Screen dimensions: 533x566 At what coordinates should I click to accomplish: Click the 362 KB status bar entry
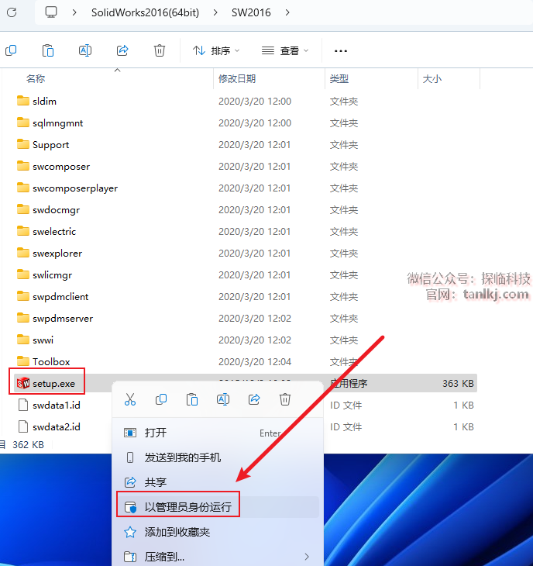click(28, 444)
